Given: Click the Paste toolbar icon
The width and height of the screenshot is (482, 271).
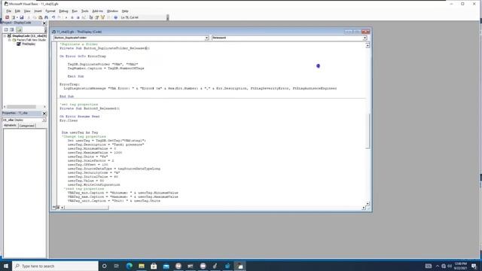Looking at the screenshot, I should 40,17.
